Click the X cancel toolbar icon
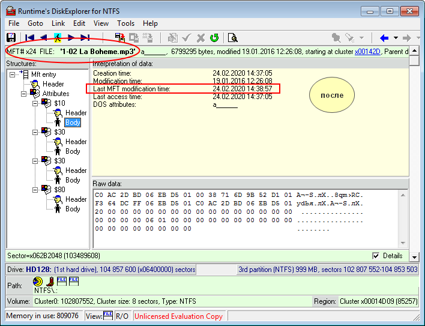The width and height of the screenshot is (425, 326). tap(200, 38)
